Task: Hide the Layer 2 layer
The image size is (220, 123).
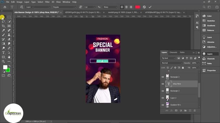Action: (x=163, y=98)
